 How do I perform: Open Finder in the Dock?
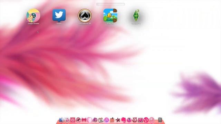point(61,120)
